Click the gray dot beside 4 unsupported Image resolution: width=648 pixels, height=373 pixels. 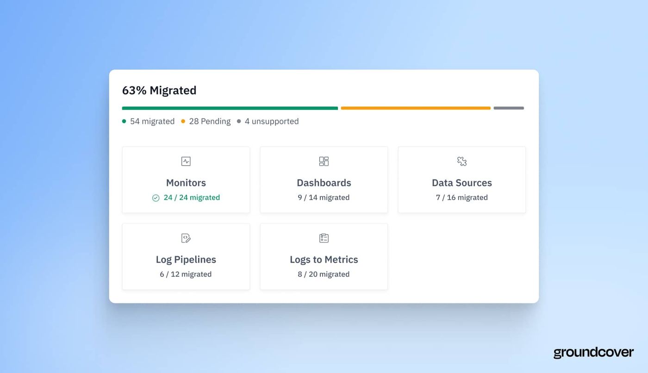[239, 121]
